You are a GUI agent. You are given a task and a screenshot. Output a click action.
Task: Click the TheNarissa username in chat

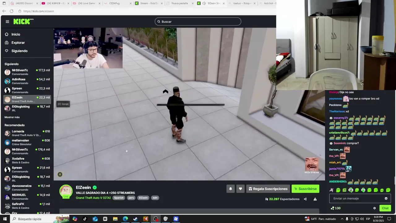click(337, 111)
